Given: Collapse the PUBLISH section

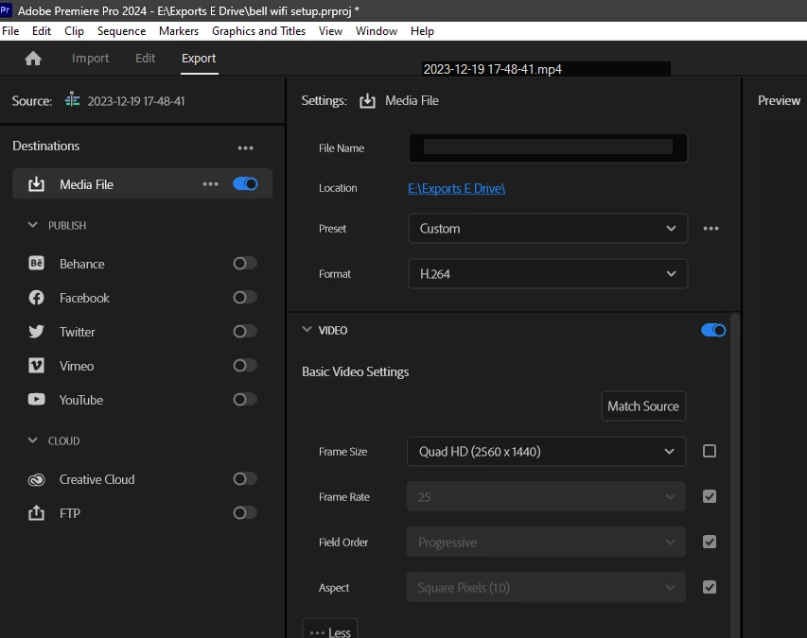Looking at the screenshot, I should point(32,225).
